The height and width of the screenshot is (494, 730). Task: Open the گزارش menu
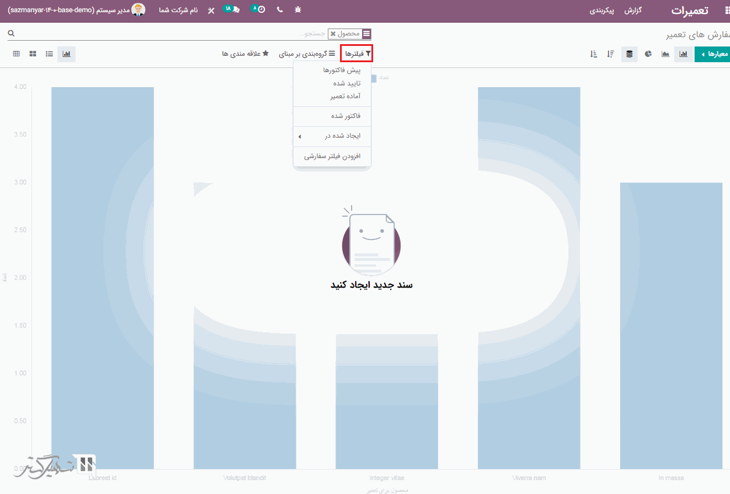(x=633, y=10)
